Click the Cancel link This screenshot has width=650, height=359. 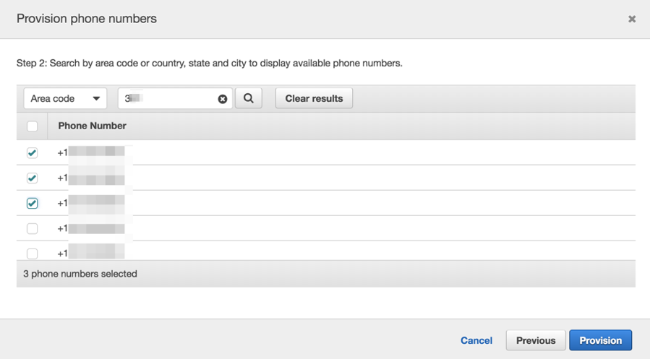click(476, 340)
